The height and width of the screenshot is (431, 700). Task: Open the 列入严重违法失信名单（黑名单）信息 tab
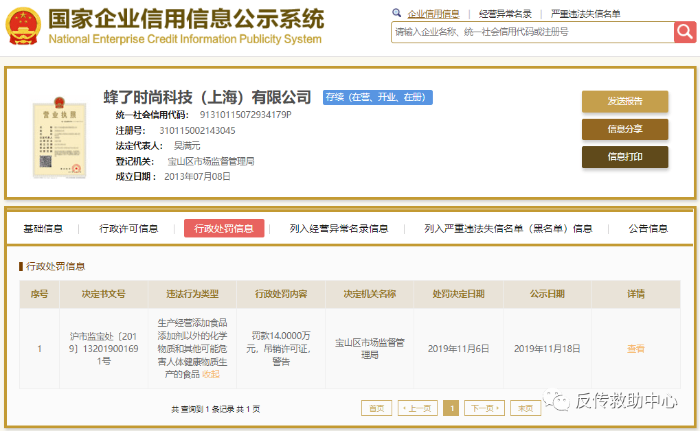(508, 229)
